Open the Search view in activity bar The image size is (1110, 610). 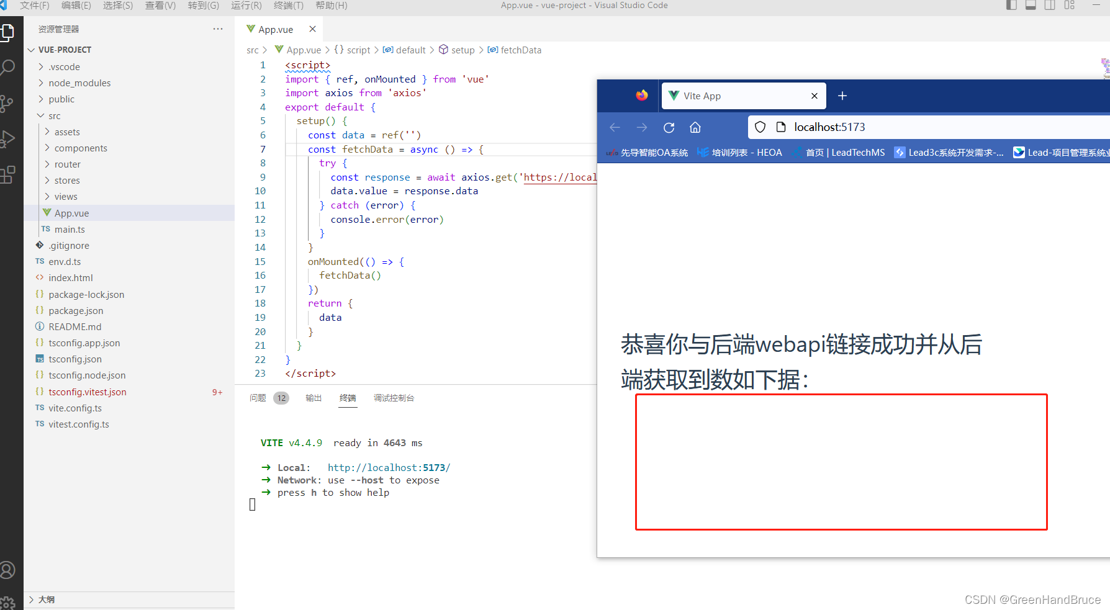point(7,67)
